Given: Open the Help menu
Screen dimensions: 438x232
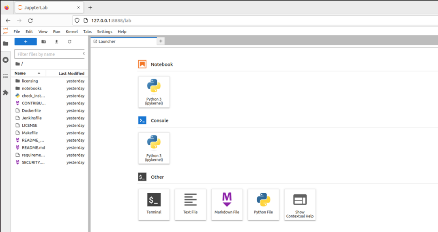Looking at the screenshot, I should coord(122,32).
